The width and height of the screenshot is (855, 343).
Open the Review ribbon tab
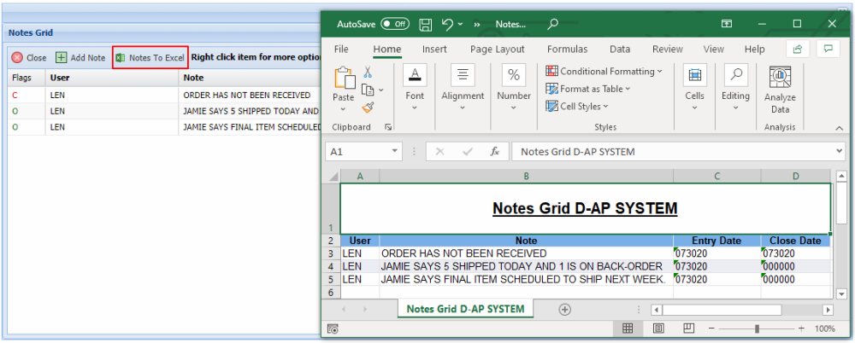point(668,49)
